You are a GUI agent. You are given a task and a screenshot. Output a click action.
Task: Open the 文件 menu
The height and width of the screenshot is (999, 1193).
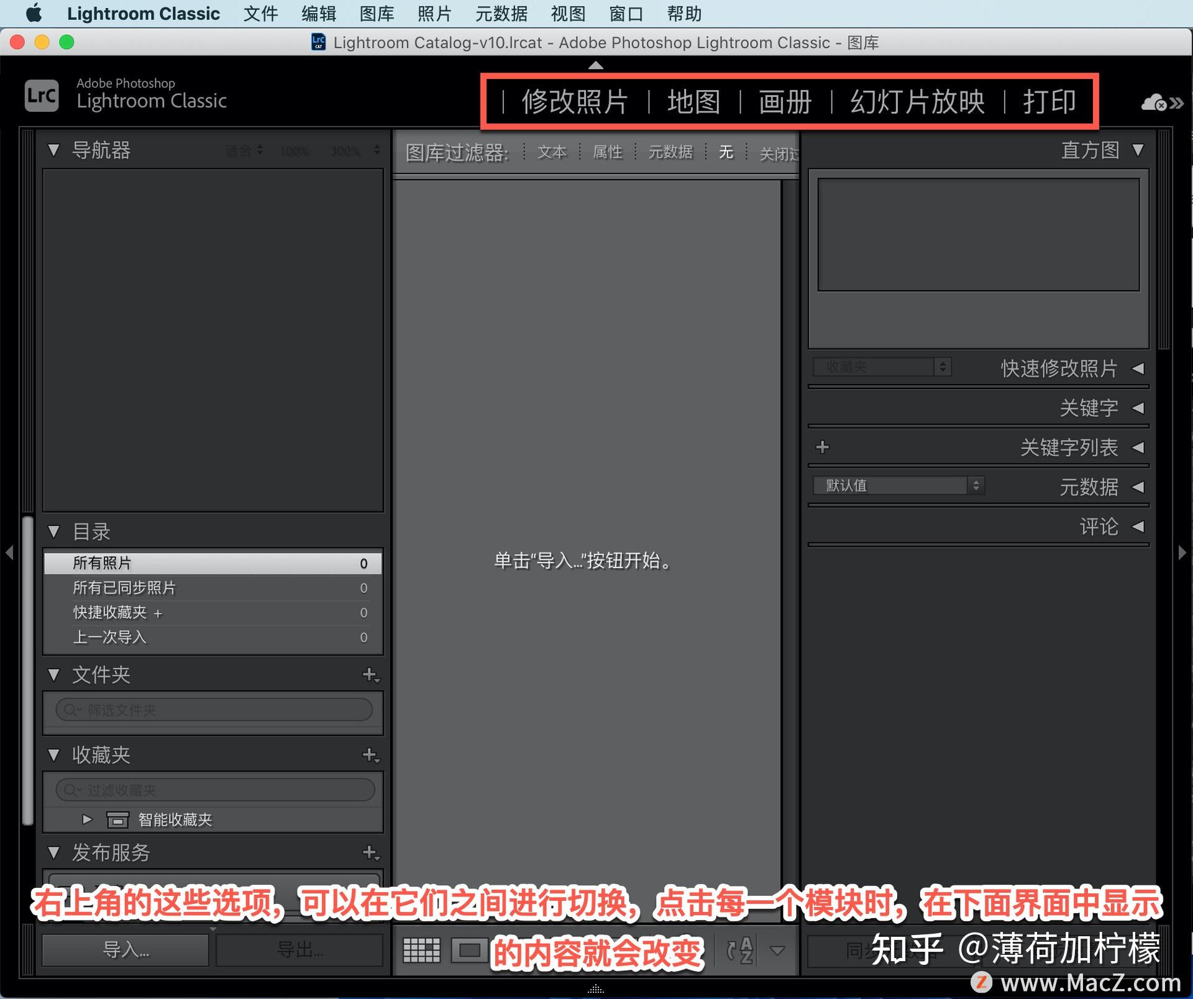point(260,14)
